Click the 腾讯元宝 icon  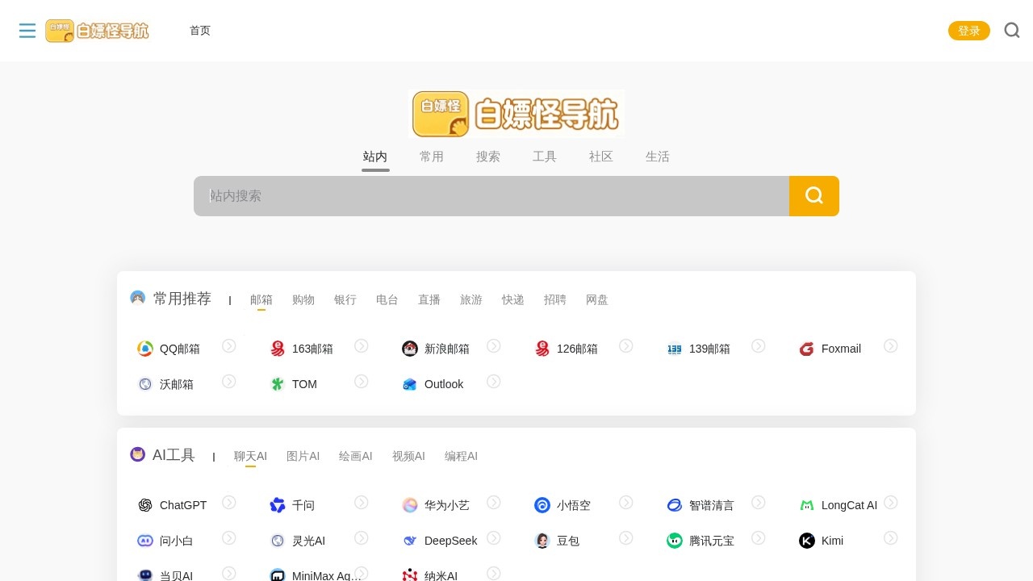(x=675, y=541)
